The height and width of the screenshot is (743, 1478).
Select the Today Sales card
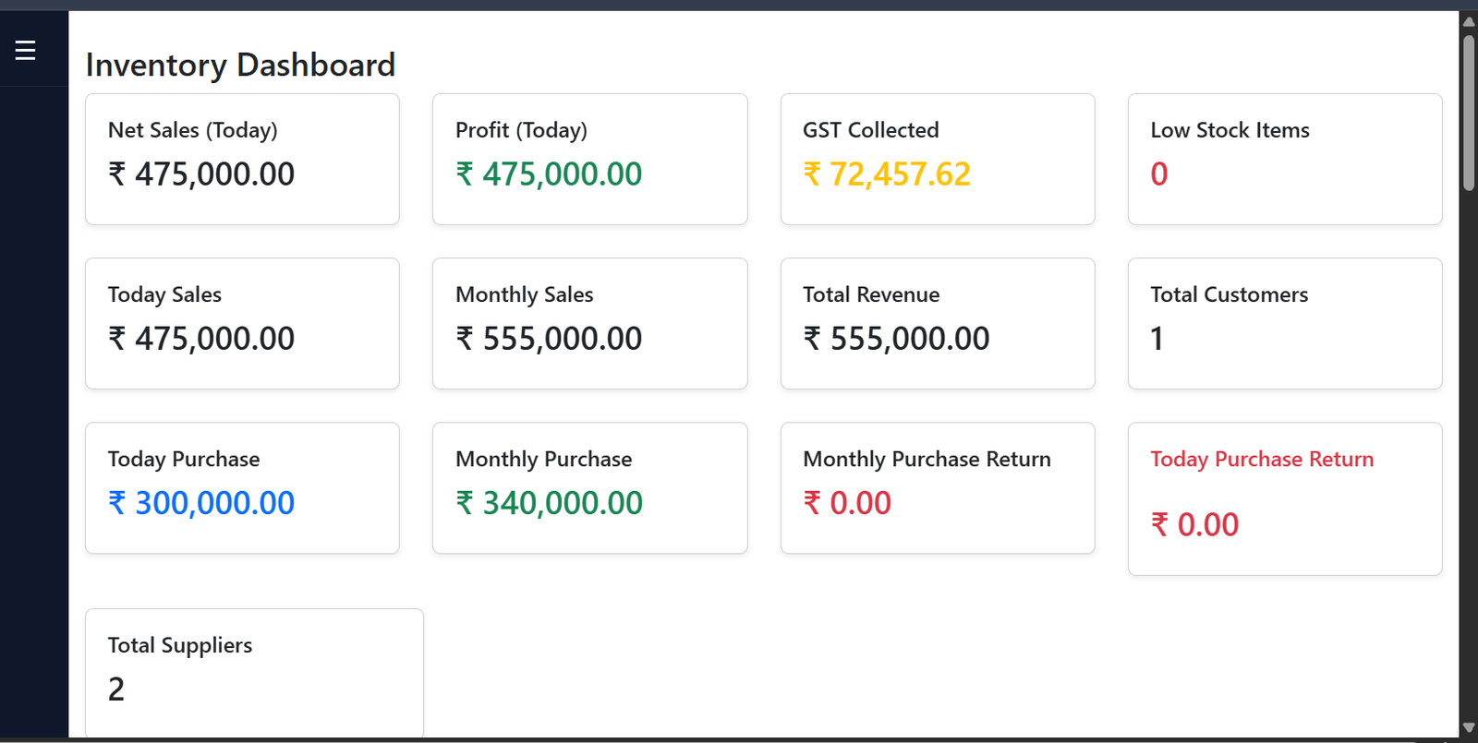pos(242,324)
